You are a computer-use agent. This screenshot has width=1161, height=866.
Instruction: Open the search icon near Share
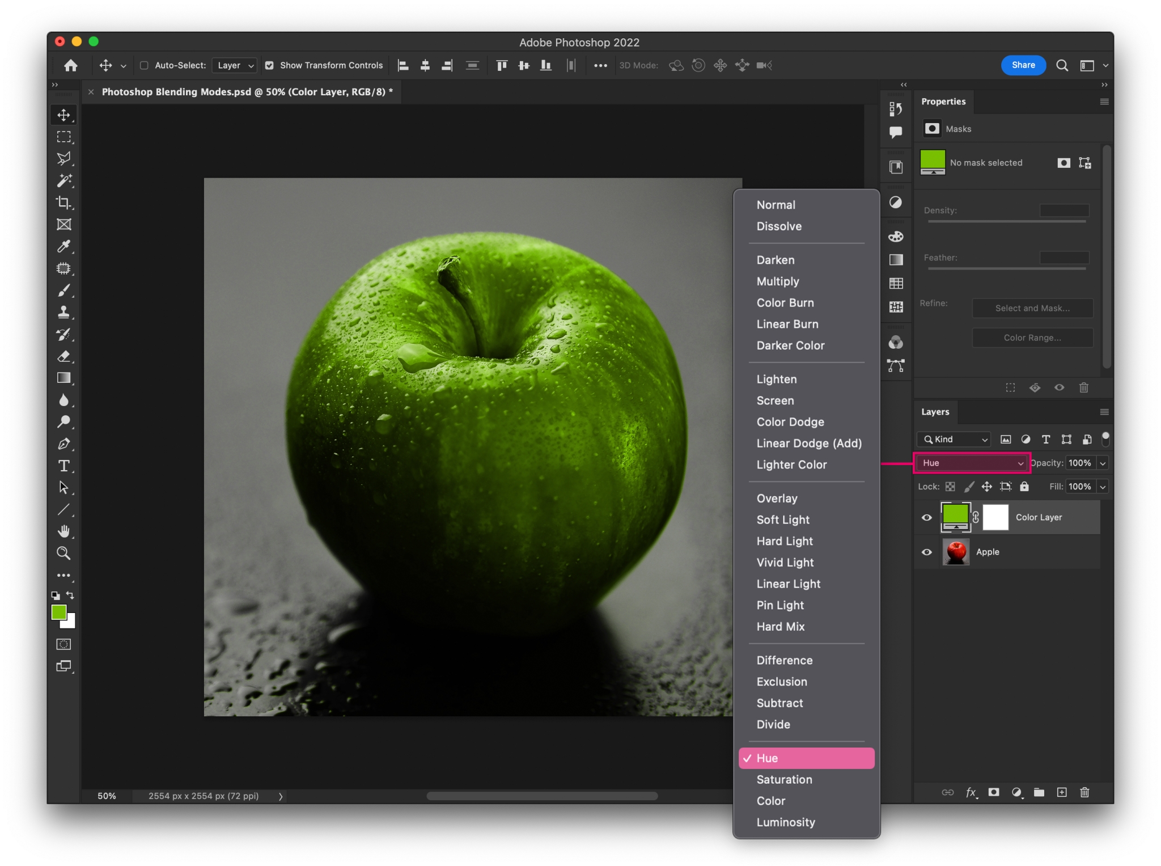point(1062,65)
